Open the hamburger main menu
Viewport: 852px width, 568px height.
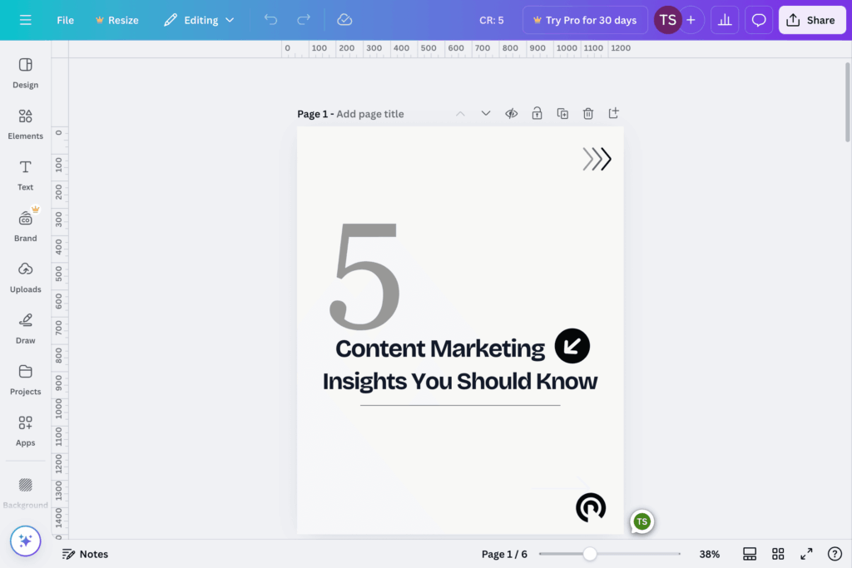pos(26,20)
